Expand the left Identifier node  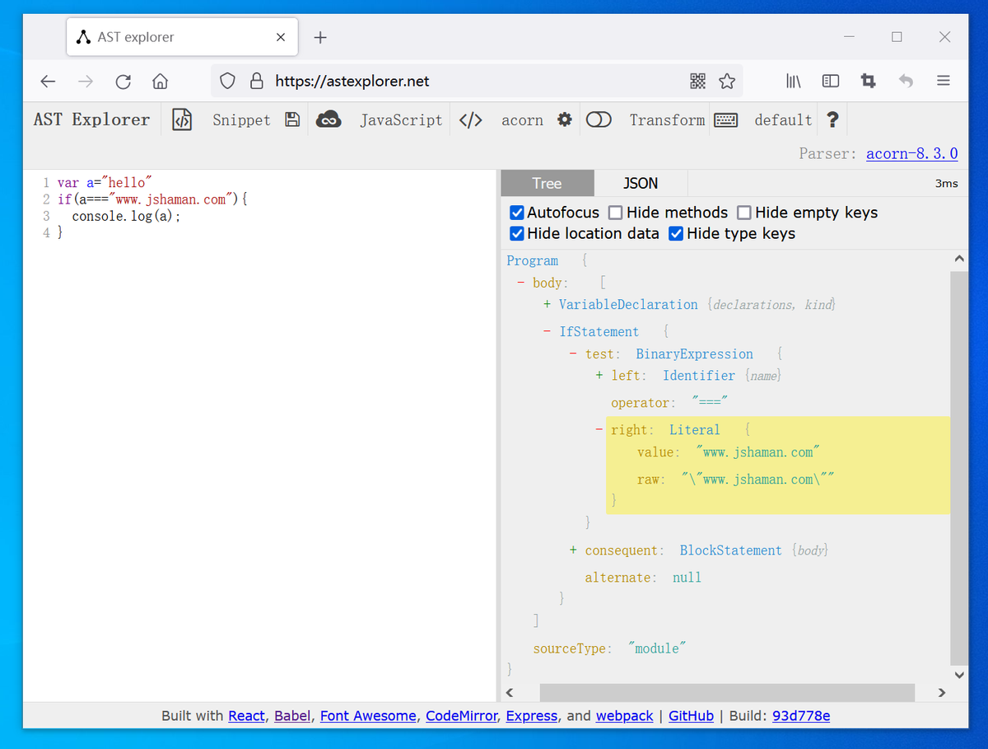pos(600,376)
